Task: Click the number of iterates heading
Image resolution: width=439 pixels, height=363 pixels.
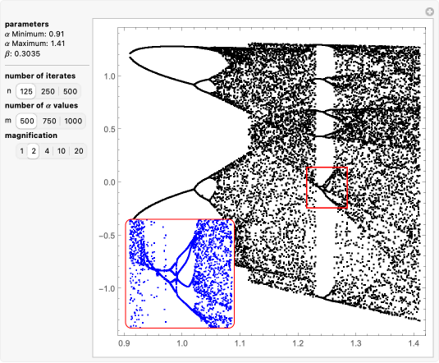Action: coord(40,76)
